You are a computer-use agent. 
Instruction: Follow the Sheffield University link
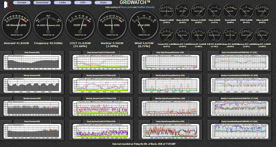[146, 7]
